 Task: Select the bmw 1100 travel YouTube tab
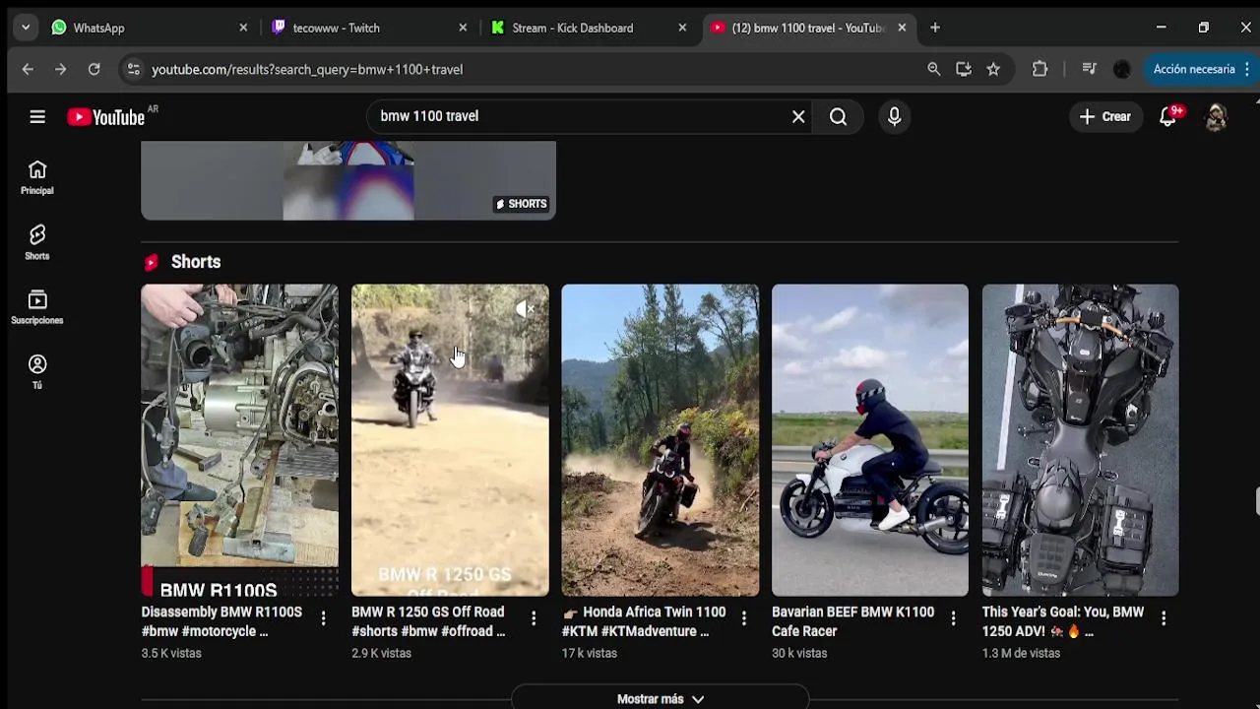coord(807,28)
